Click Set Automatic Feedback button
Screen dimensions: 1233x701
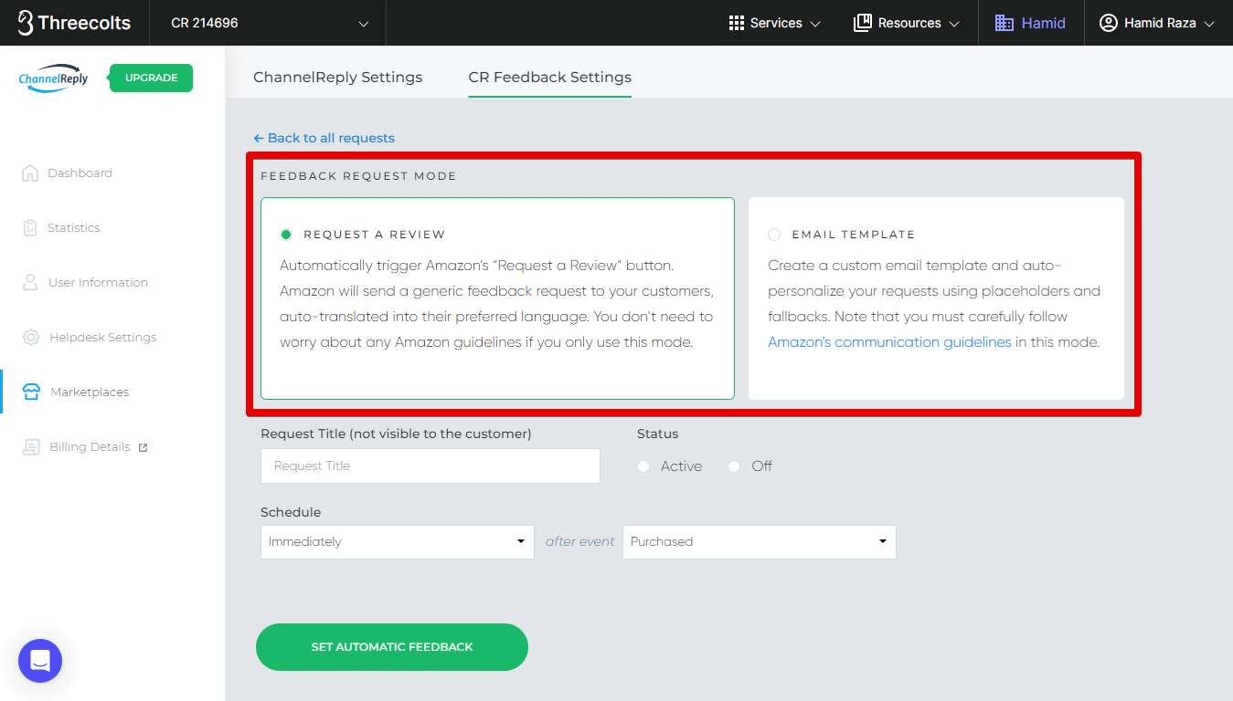coord(392,647)
